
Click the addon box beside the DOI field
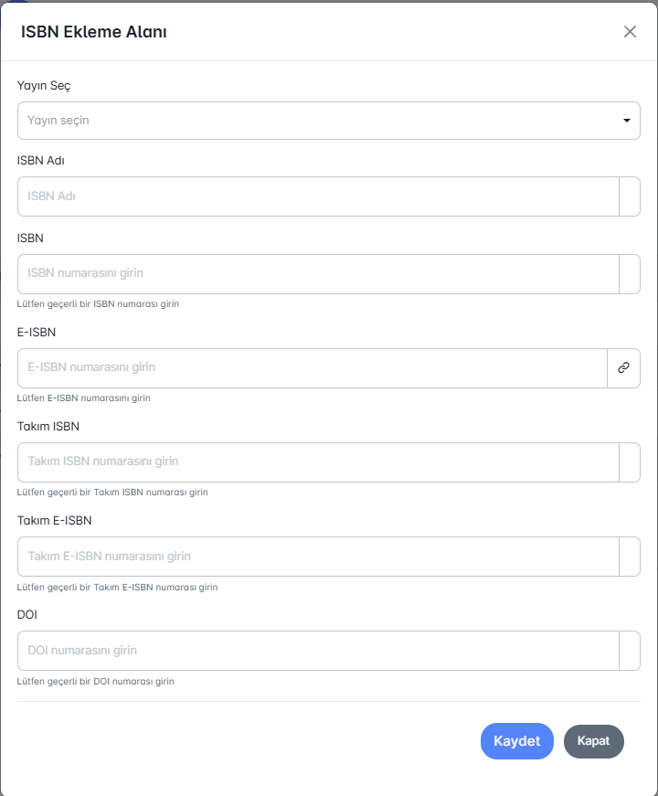pyautogui.click(x=630, y=651)
